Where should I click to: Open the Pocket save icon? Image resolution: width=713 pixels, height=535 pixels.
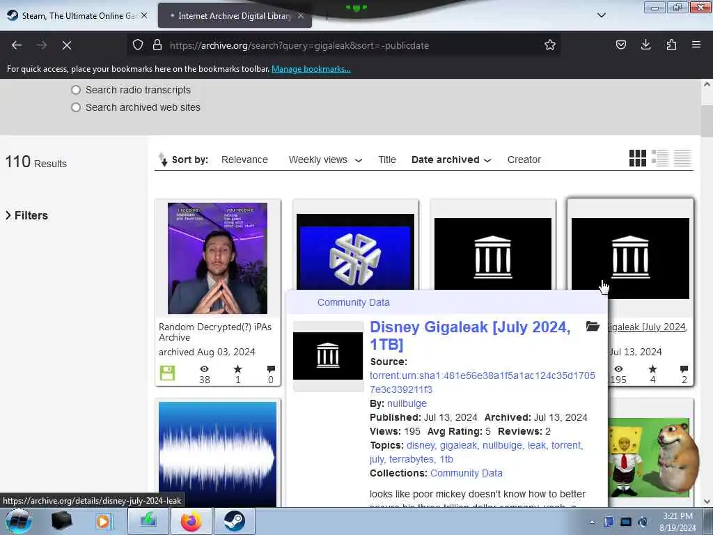click(620, 45)
